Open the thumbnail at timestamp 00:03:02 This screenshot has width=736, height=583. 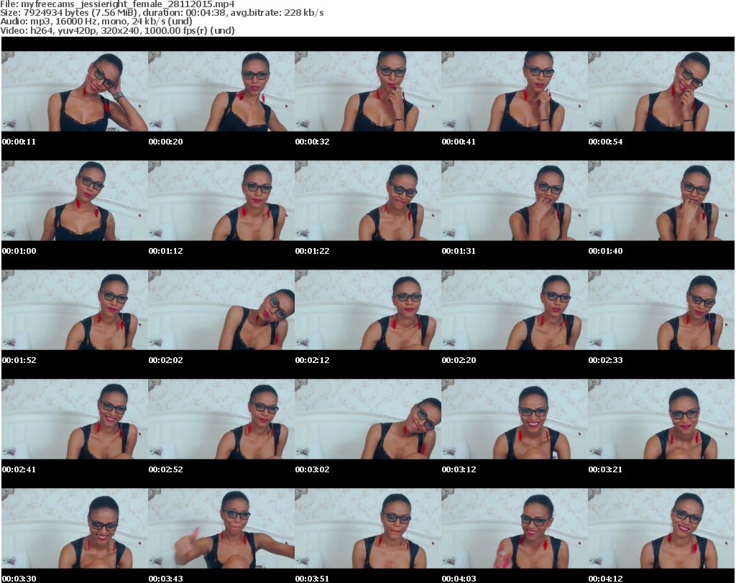pyautogui.click(x=367, y=419)
